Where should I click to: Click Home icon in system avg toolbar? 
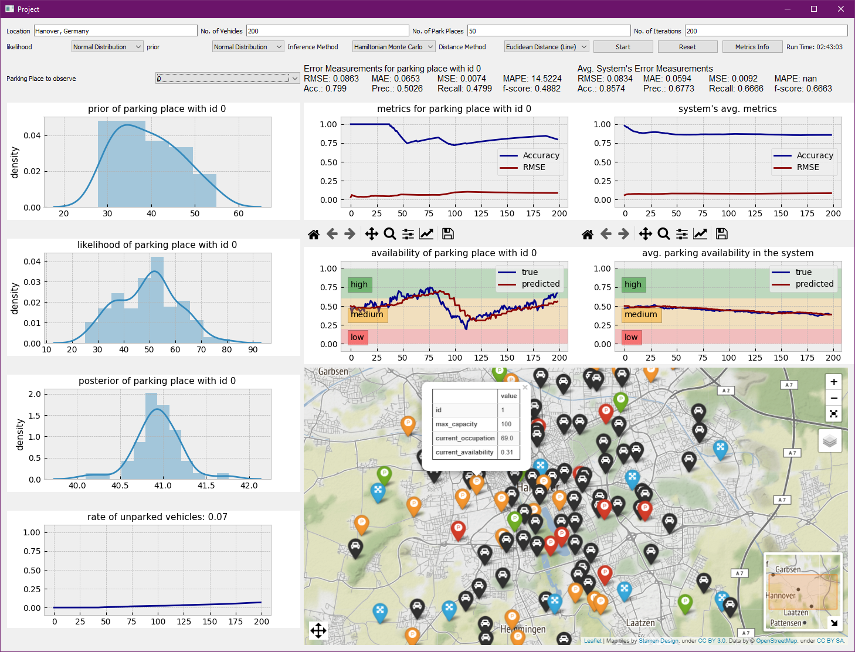588,234
